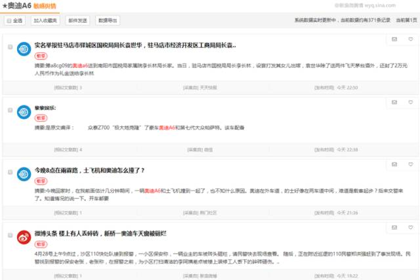The image size is (420, 280).
Task: Open the 黎黎娱乐: post title
Action: (x=45, y=108)
